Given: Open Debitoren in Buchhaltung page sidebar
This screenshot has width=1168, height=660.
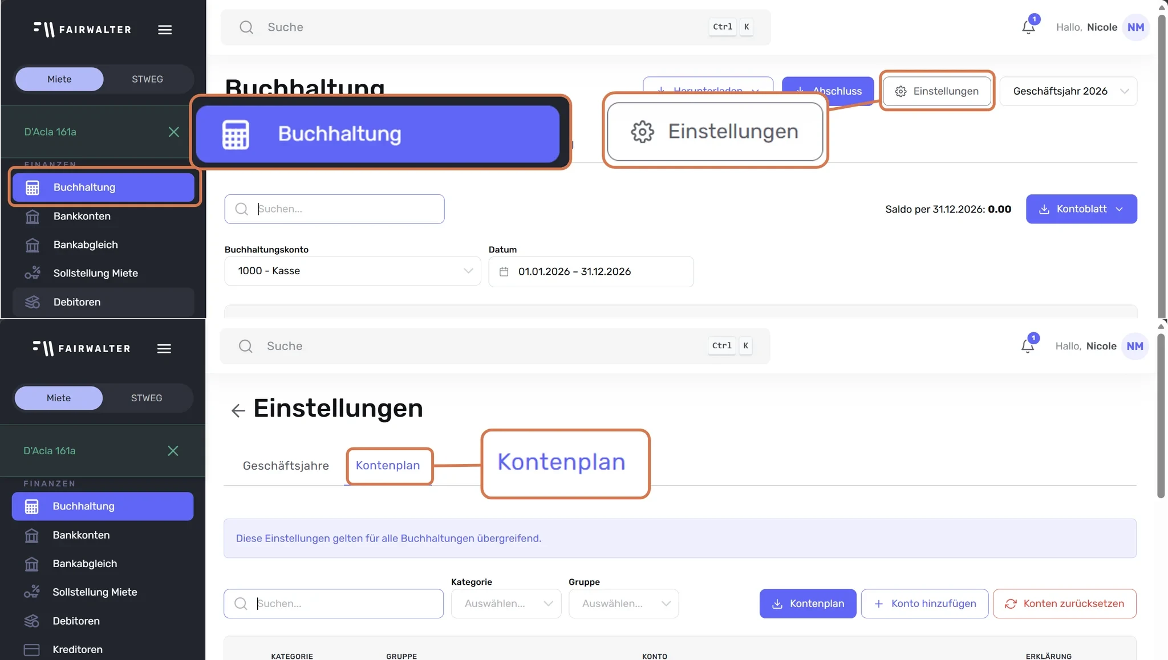Looking at the screenshot, I should pyautogui.click(x=103, y=302).
